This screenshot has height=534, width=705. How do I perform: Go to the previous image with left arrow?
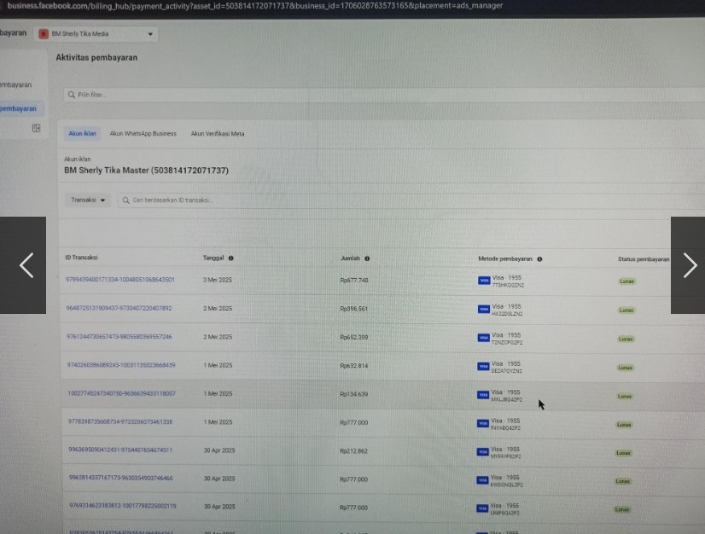click(x=26, y=265)
